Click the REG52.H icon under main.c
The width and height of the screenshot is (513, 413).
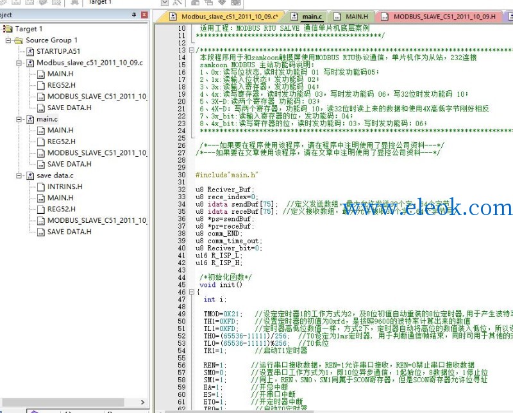(41, 142)
